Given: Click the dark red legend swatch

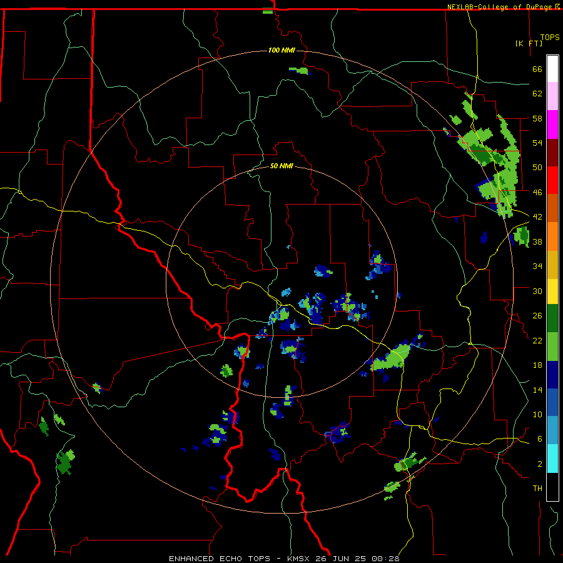Looking at the screenshot, I should point(552,153).
